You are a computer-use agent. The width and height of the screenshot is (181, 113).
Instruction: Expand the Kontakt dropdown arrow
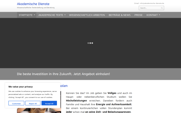[160, 15]
